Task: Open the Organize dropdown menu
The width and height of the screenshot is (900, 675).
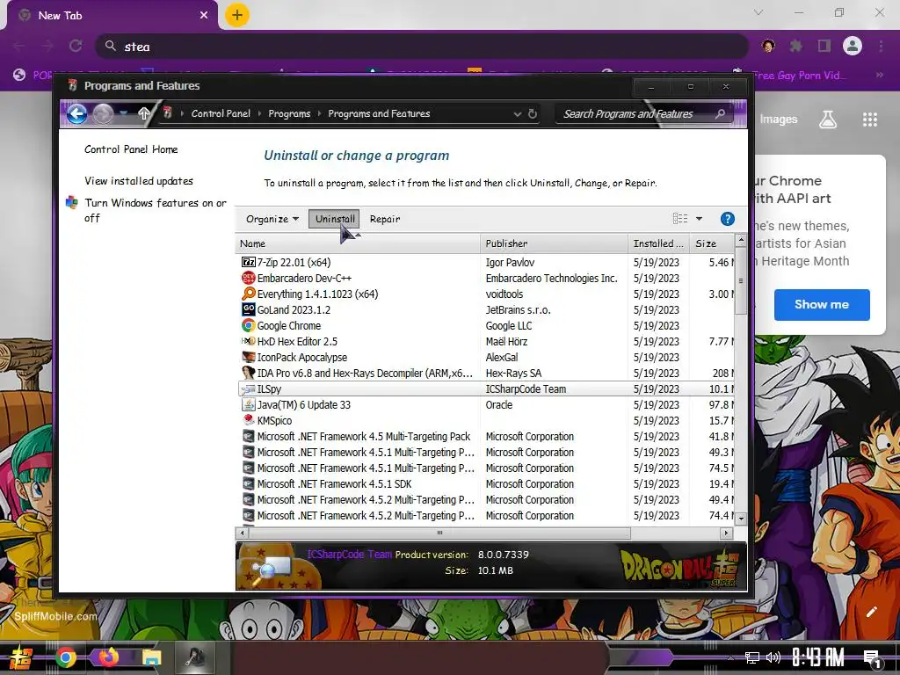Action: pos(272,219)
